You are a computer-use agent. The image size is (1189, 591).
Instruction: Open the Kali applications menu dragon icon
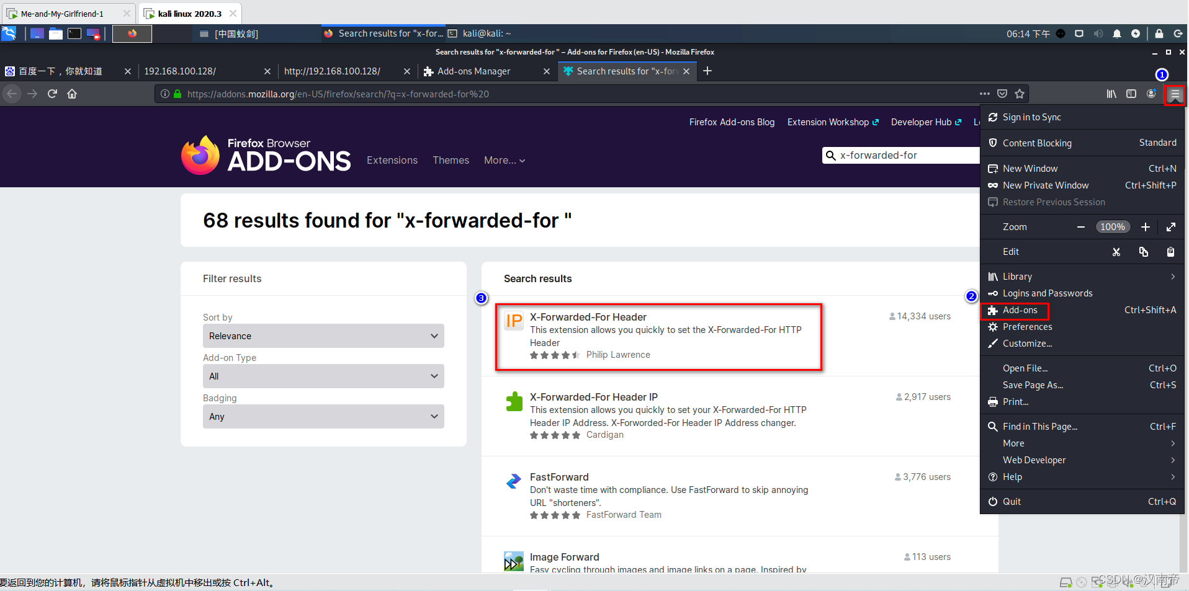click(x=9, y=33)
